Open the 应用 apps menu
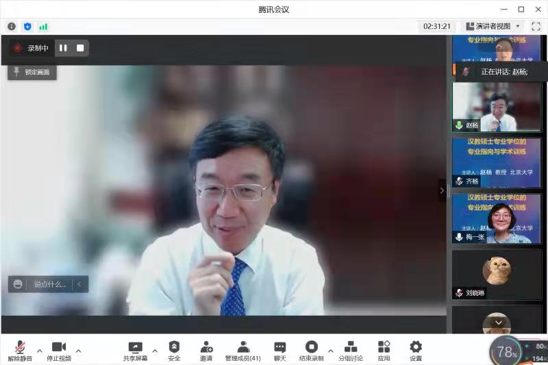Image resolution: width=548 pixels, height=365 pixels. coord(384,350)
